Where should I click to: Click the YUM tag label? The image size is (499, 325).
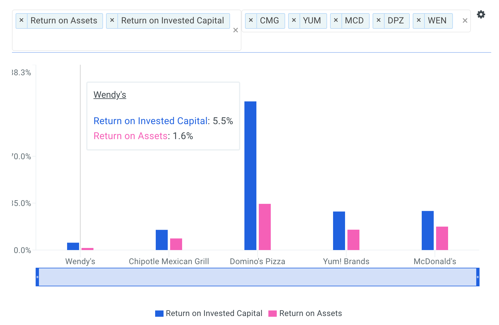pos(312,20)
